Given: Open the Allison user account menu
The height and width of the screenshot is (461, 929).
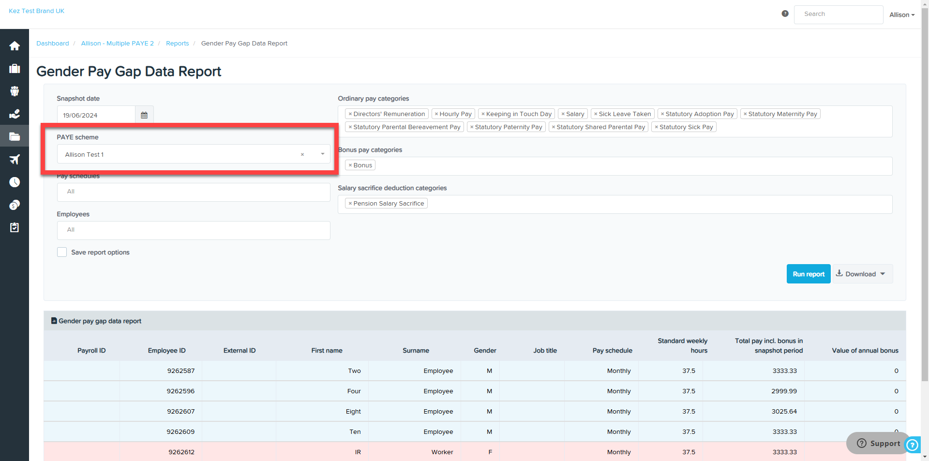Looking at the screenshot, I should (x=902, y=15).
